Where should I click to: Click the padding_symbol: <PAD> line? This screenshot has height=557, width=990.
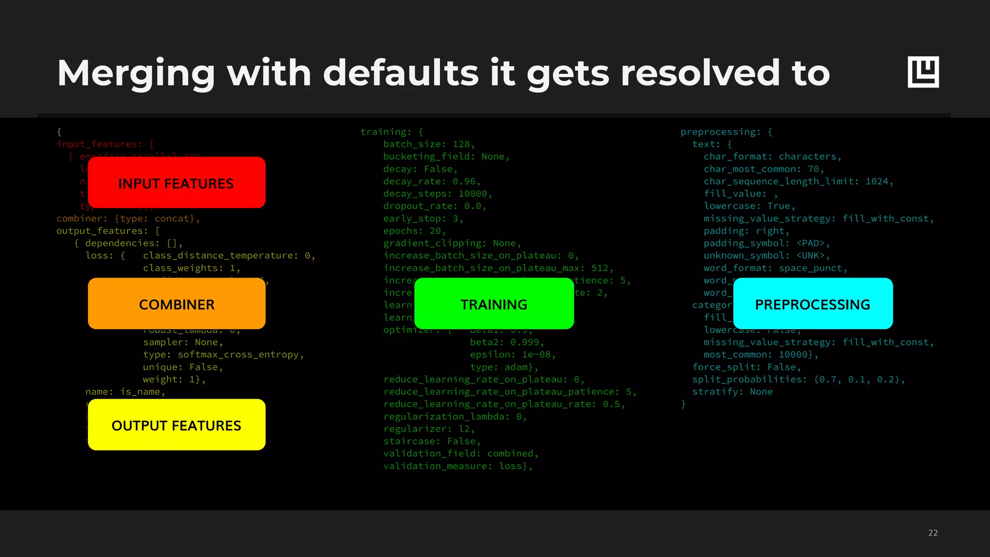[766, 243]
